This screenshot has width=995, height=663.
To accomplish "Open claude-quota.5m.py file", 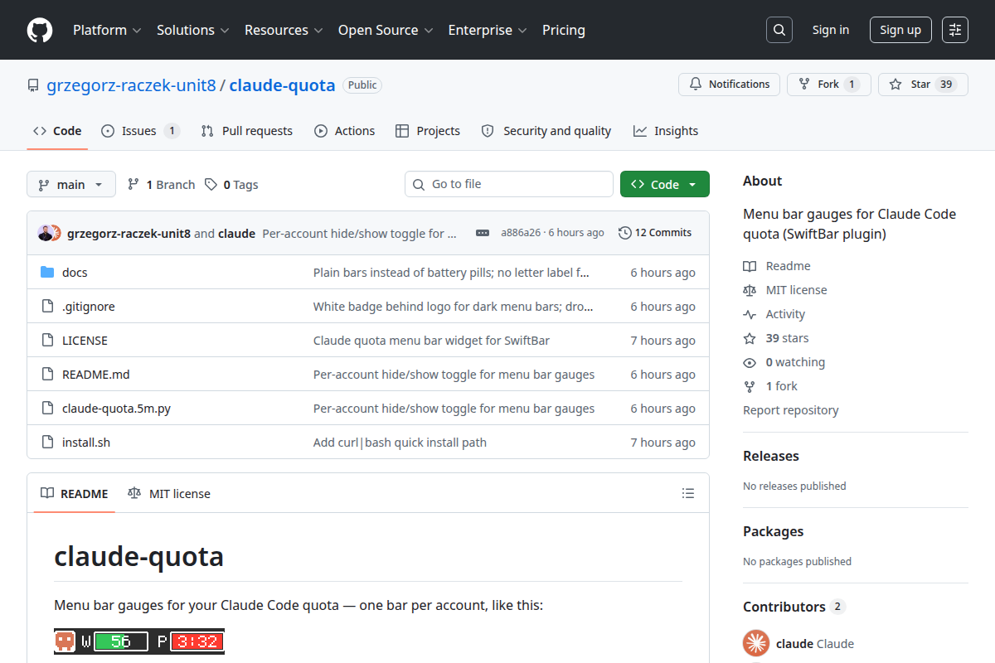I will [x=116, y=408].
